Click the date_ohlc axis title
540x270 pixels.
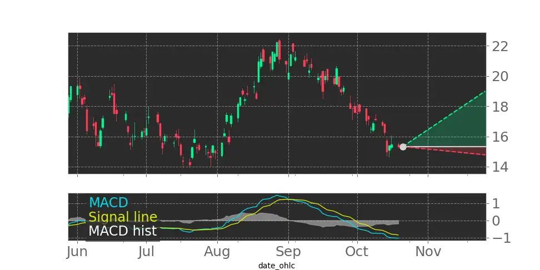click(277, 266)
